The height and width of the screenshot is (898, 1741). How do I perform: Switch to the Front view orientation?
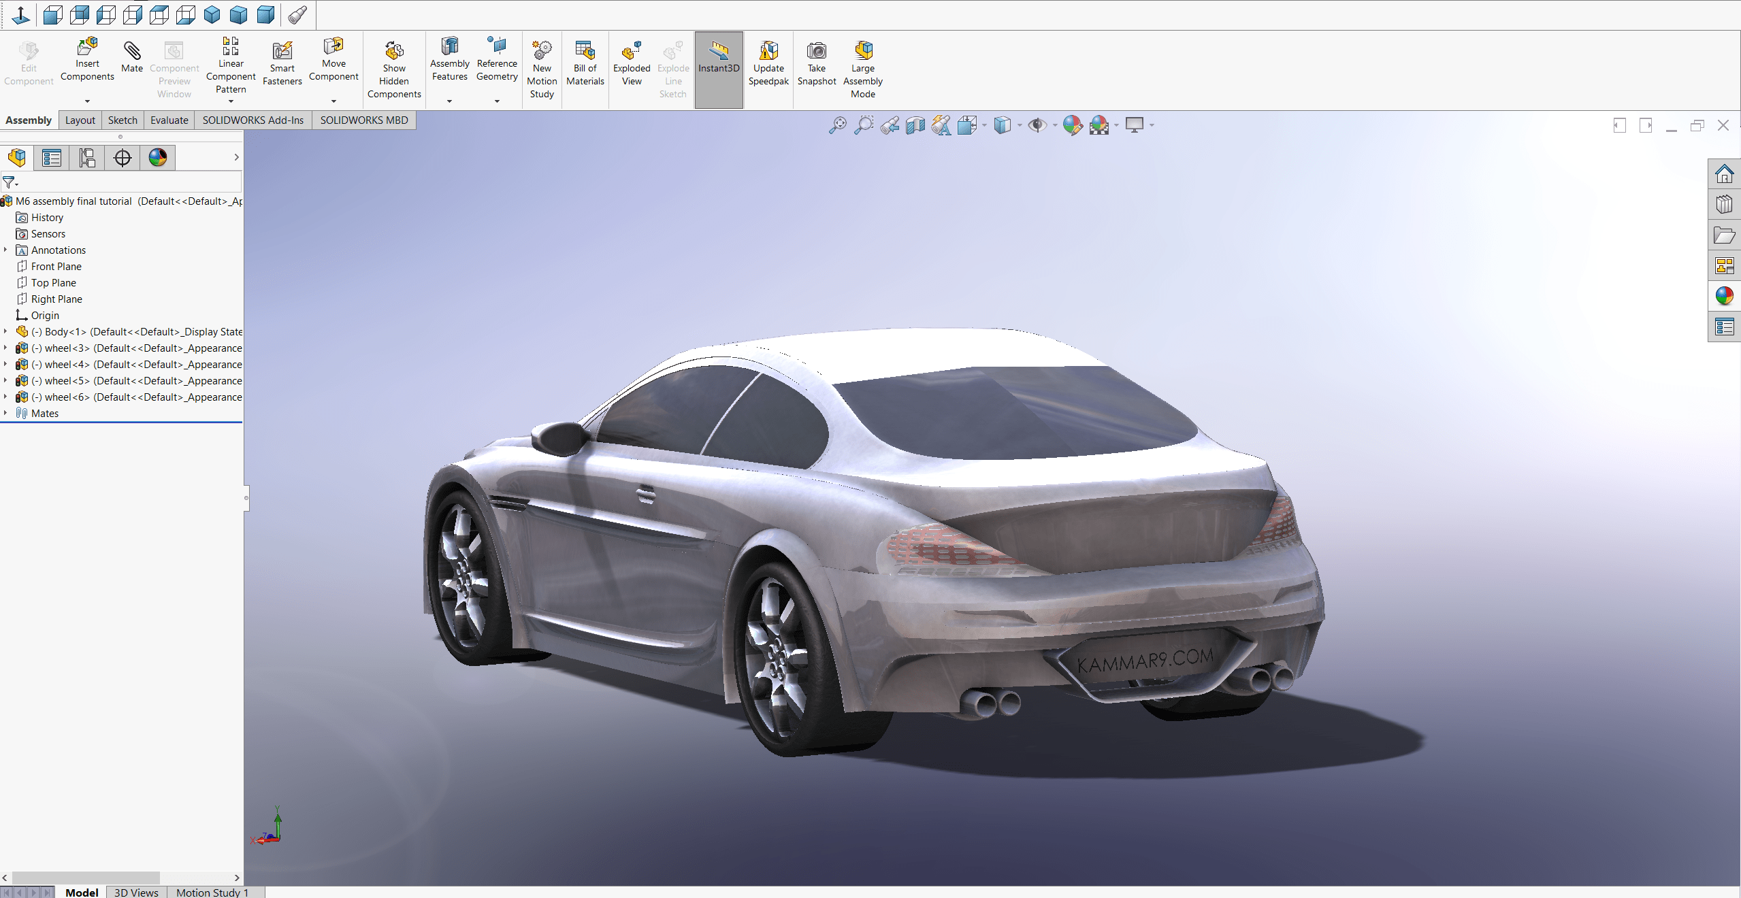[52, 14]
